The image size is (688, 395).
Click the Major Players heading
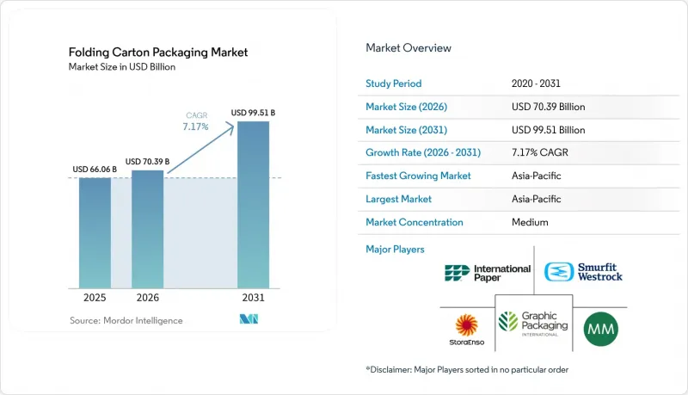click(x=395, y=250)
